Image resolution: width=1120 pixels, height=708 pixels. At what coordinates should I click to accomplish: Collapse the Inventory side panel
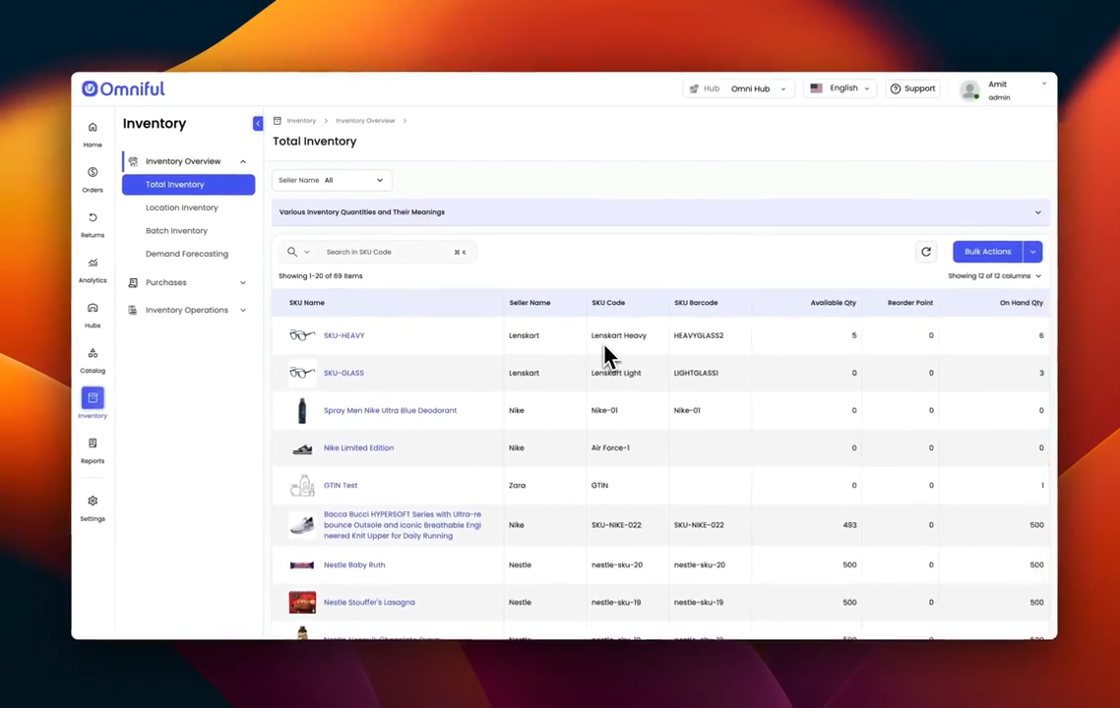coord(258,124)
